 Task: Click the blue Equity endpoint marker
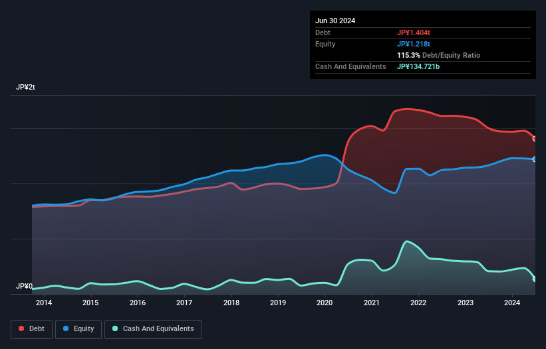pos(535,159)
